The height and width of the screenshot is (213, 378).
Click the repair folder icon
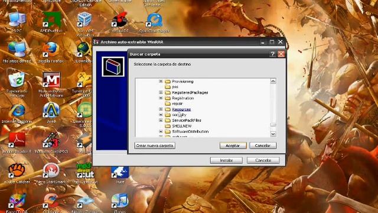click(x=168, y=104)
